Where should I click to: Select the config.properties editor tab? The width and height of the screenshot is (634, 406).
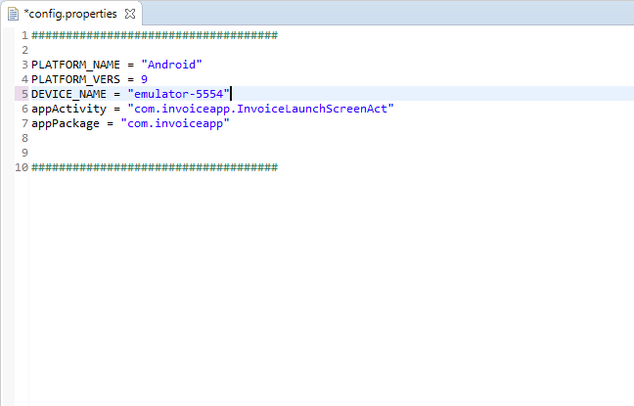pyautogui.click(x=70, y=14)
